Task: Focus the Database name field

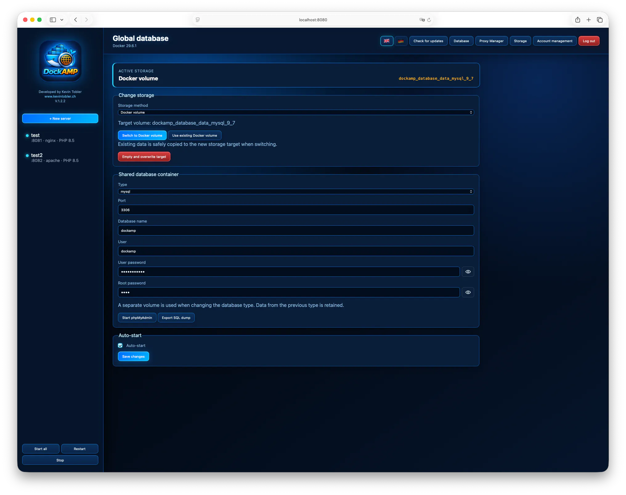Action: tap(296, 231)
